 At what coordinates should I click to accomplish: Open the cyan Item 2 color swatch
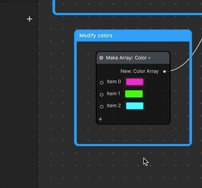tap(135, 106)
